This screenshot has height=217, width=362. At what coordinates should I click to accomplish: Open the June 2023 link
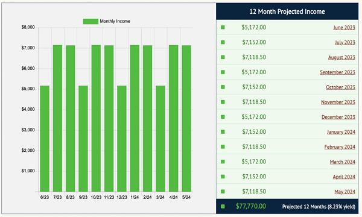click(344, 28)
